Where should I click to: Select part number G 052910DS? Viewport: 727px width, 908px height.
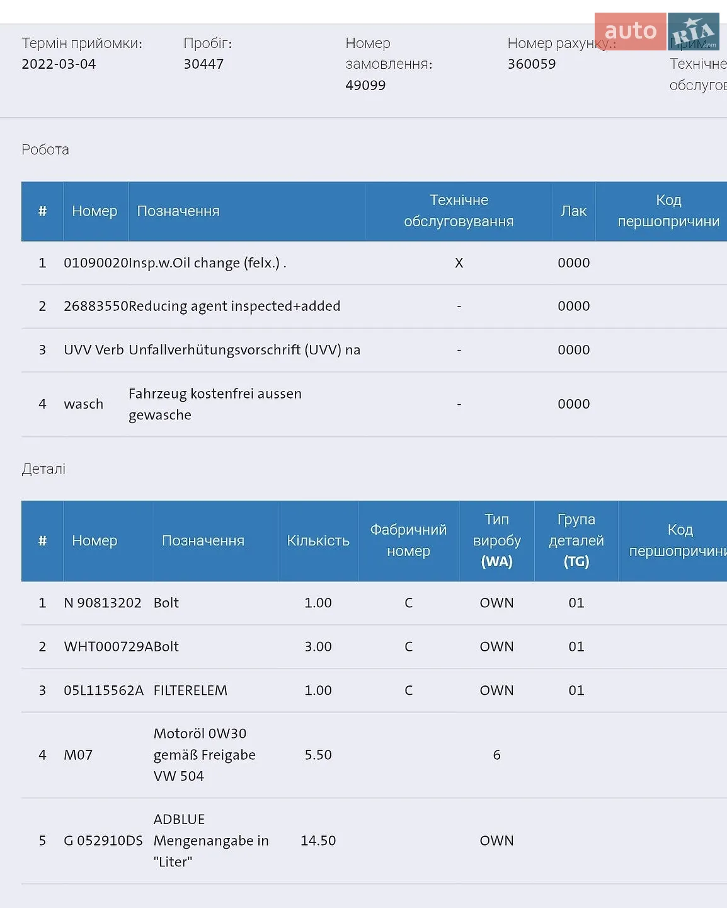[x=103, y=841]
